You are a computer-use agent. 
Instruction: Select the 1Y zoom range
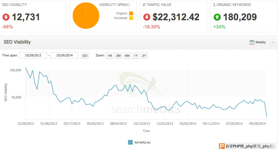coord(136,56)
